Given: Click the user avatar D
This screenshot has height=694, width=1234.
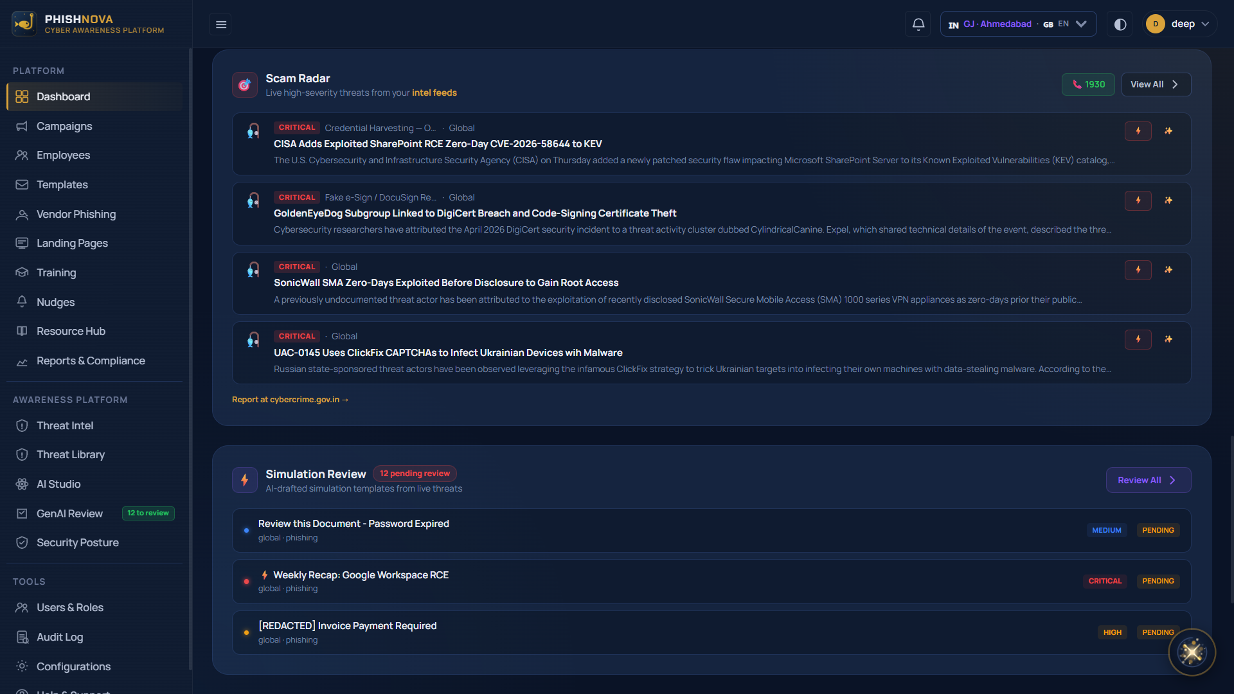Looking at the screenshot, I should 1155,24.
